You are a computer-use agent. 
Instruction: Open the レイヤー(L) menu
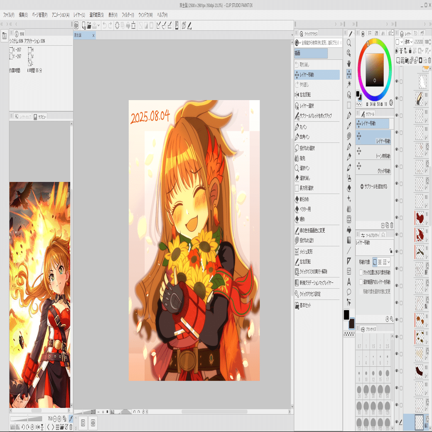point(79,15)
